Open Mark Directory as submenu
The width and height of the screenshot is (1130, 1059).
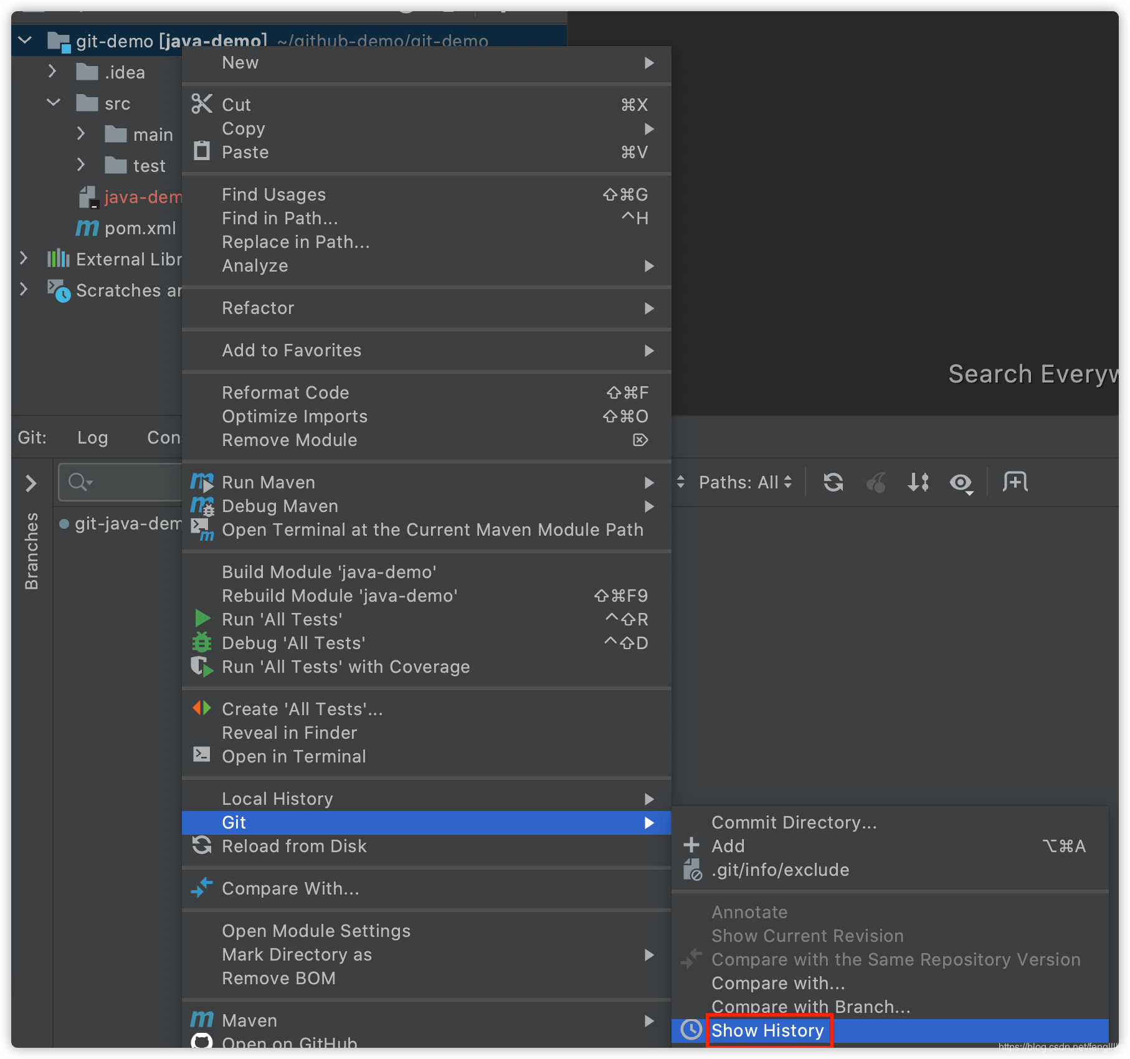pos(427,954)
